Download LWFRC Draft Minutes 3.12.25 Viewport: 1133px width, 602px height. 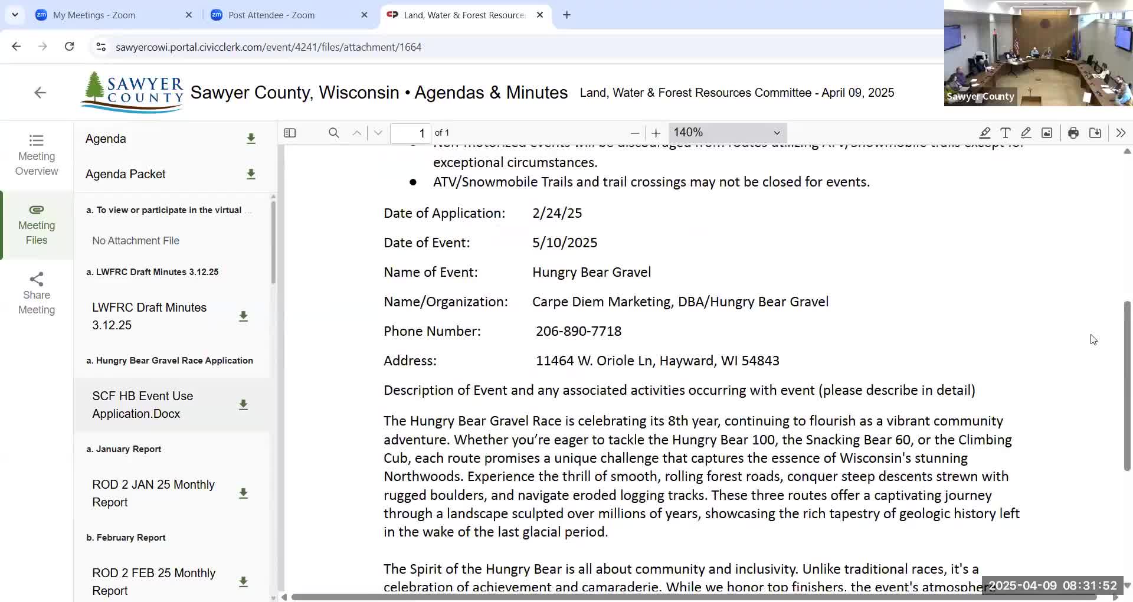pyautogui.click(x=243, y=316)
